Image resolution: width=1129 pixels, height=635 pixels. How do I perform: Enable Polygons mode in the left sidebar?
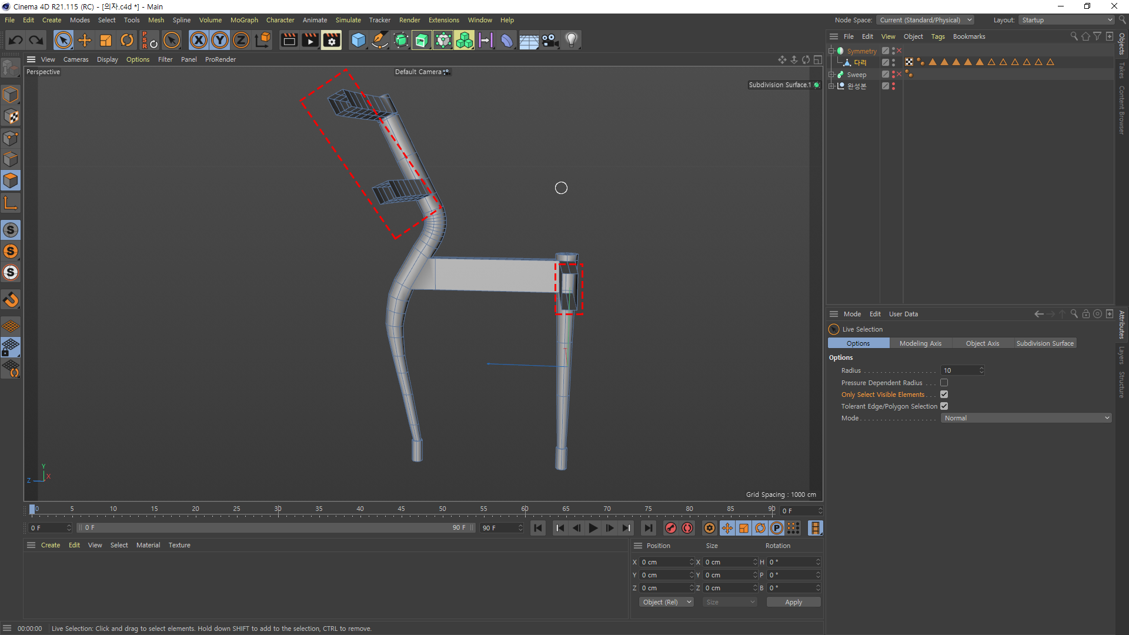11,181
